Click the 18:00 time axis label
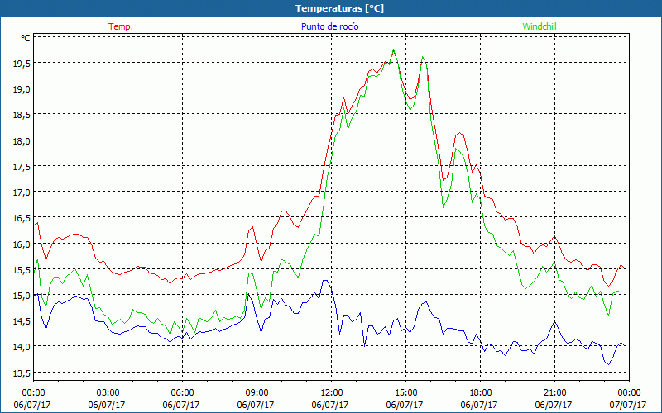Screen dimensions: 662x413 point(480,393)
